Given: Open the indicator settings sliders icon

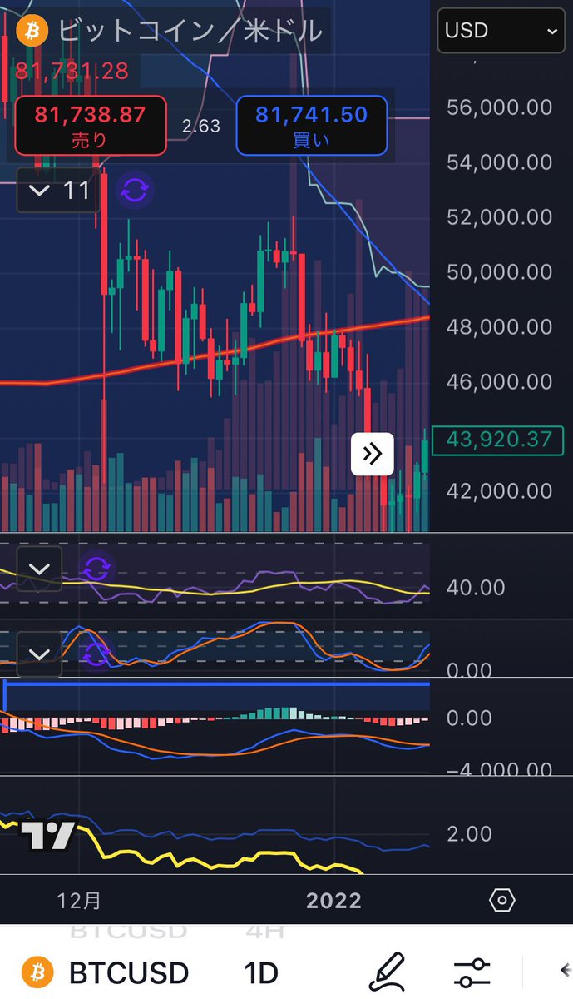Looking at the screenshot, I should (x=472, y=972).
